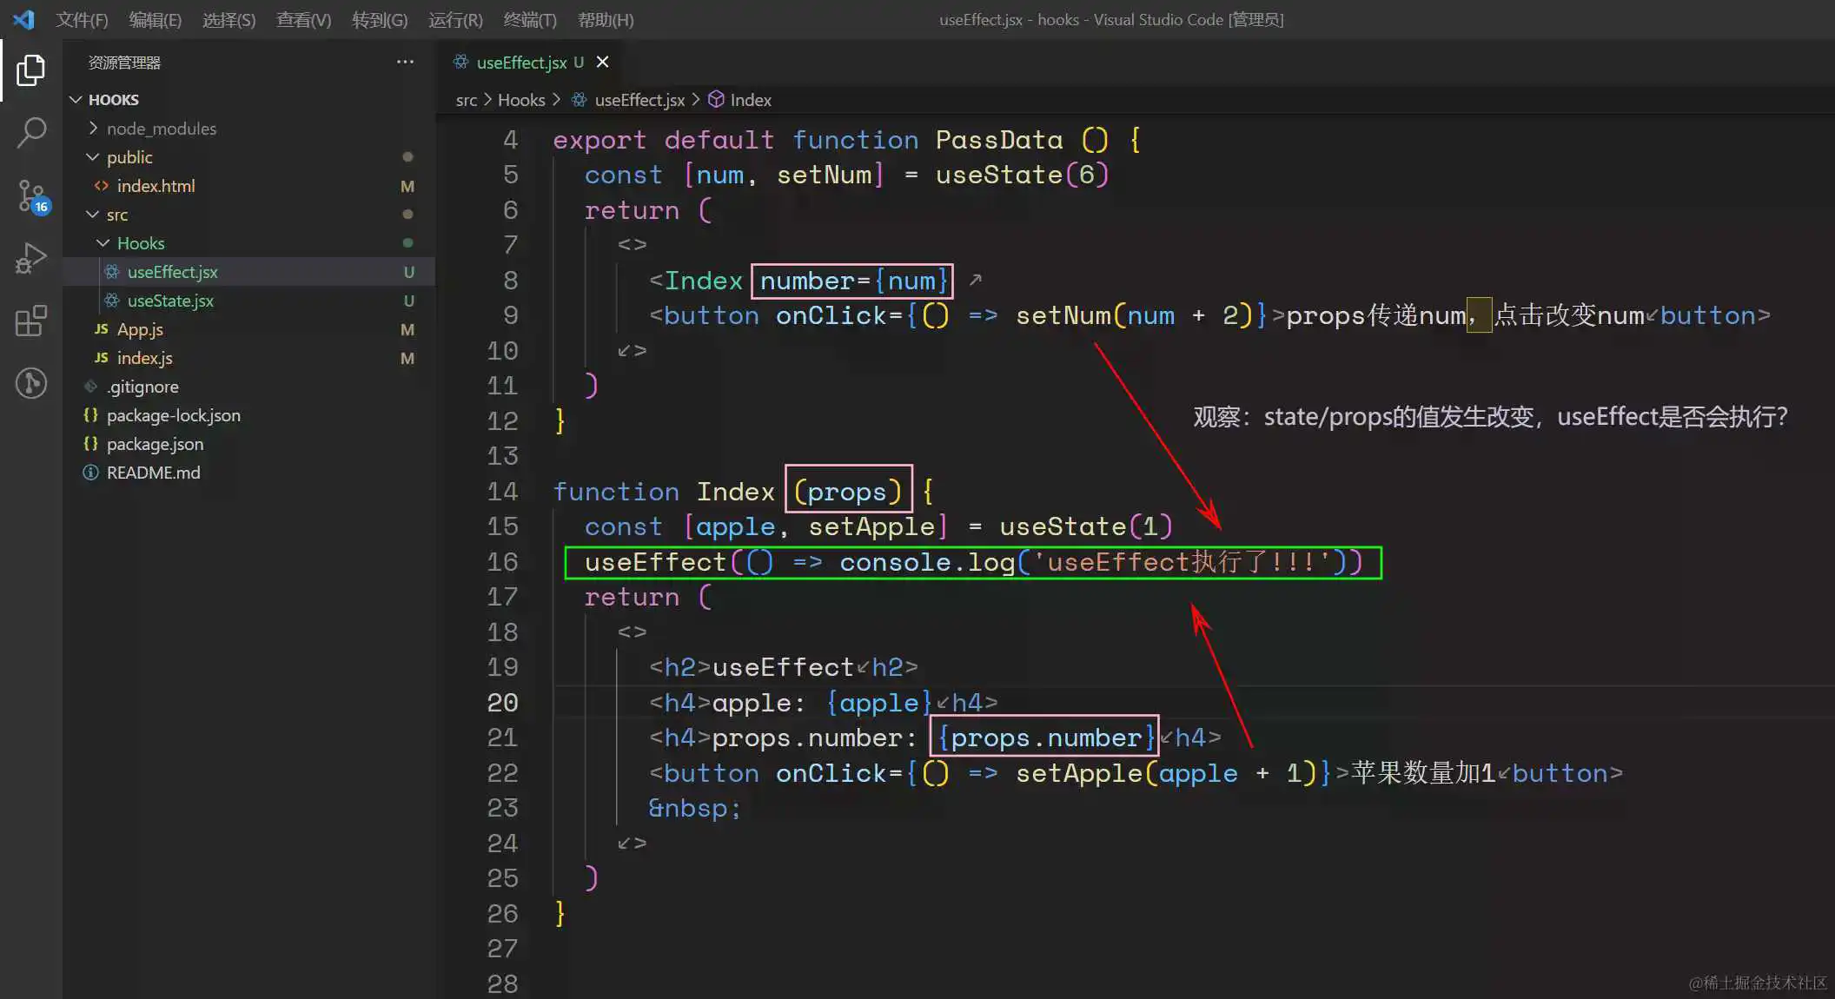Click React icon in breadcrumb before useEffect.jsx
This screenshot has width=1835, height=999.
[579, 100]
